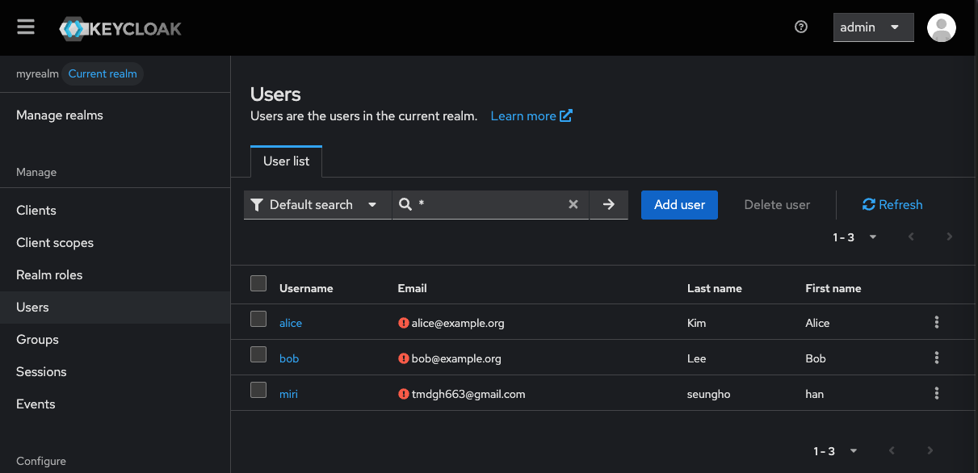978x473 pixels.
Task: Click the last name Lee cell
Action: pyautogui.click(x=696, y=358)
